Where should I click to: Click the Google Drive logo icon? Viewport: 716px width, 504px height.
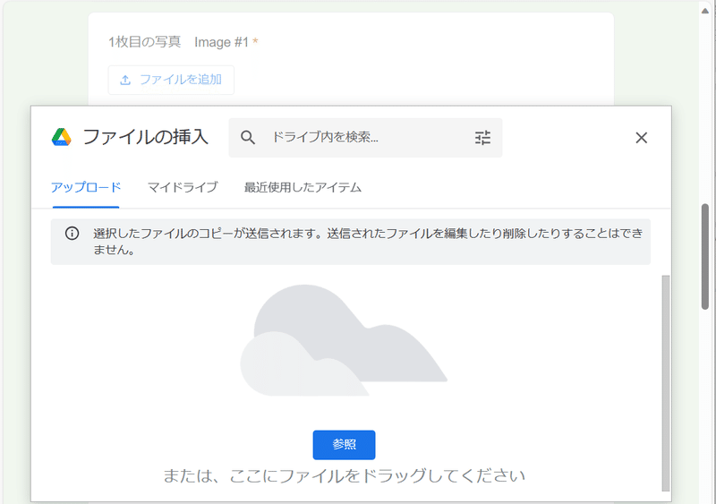(61, 137)
